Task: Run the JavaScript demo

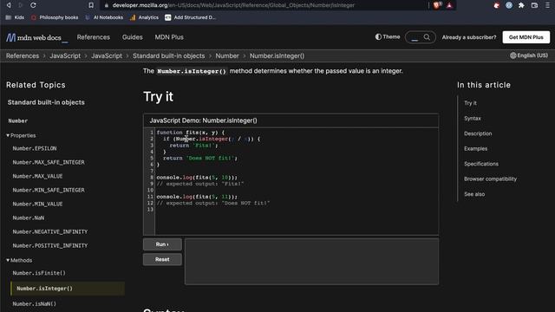Action: coord(162,244)
